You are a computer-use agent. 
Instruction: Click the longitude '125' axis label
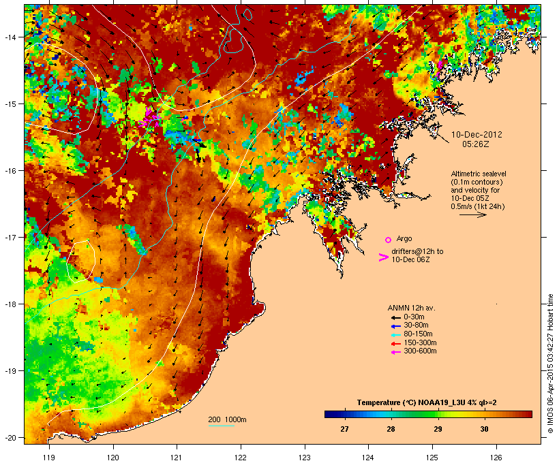point(432,458)
